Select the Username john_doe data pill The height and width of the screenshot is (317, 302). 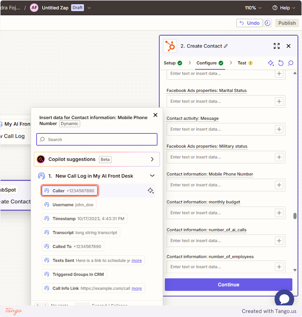(69, 205)
